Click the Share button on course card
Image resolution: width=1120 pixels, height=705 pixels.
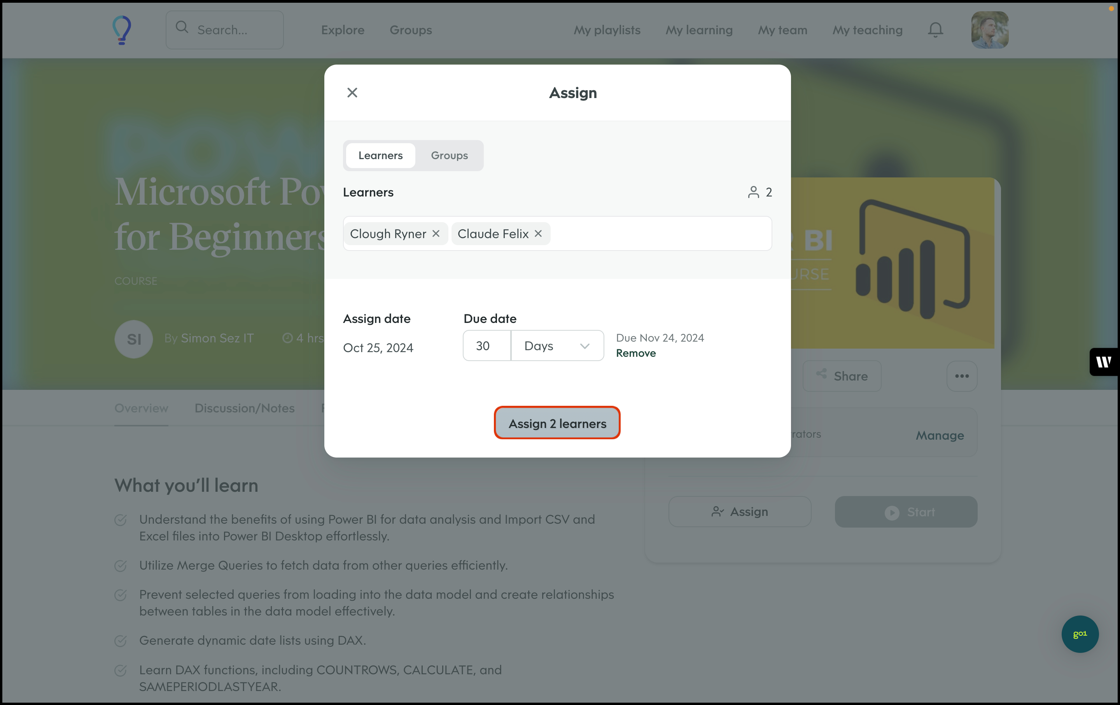(x=842, y=376)
